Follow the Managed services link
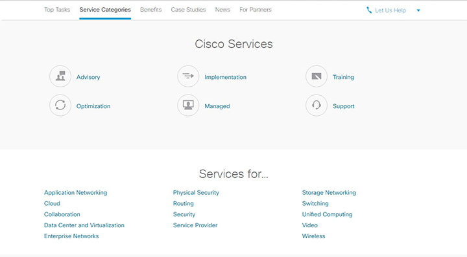Screen dimensions: 467x257 (217, 106)
